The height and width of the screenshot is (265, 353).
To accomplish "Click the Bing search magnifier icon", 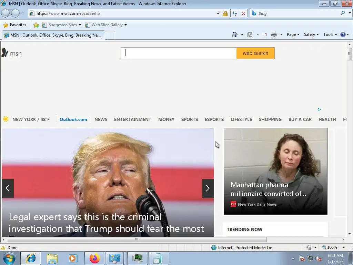I will [x=343, y=13].
